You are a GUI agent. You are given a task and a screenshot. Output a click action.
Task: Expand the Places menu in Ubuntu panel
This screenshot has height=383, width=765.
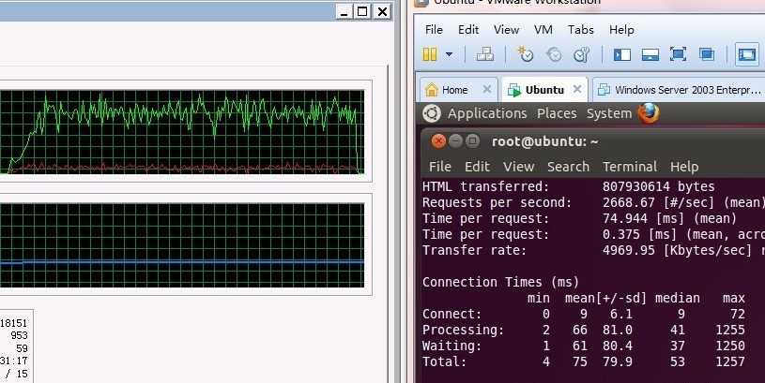tap(557, 113)
